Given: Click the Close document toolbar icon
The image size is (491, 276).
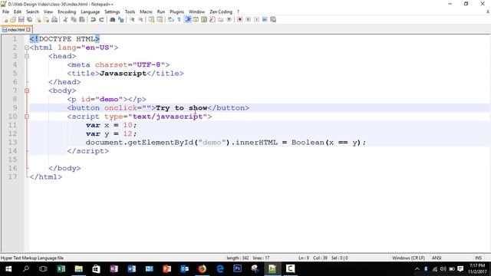Looking at the screenshot, I should coord(38,20).
